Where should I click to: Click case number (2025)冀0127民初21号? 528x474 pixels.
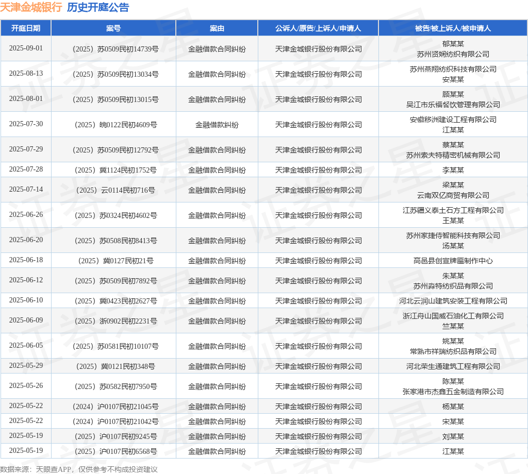pyautogui.click(x=113, y=261)
